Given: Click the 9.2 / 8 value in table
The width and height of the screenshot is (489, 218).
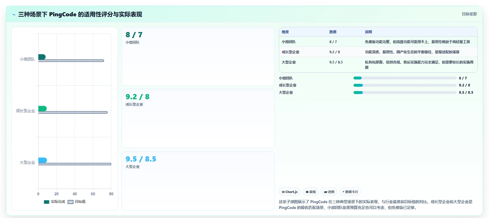Looking at the screenshot, I should [335, 52].
